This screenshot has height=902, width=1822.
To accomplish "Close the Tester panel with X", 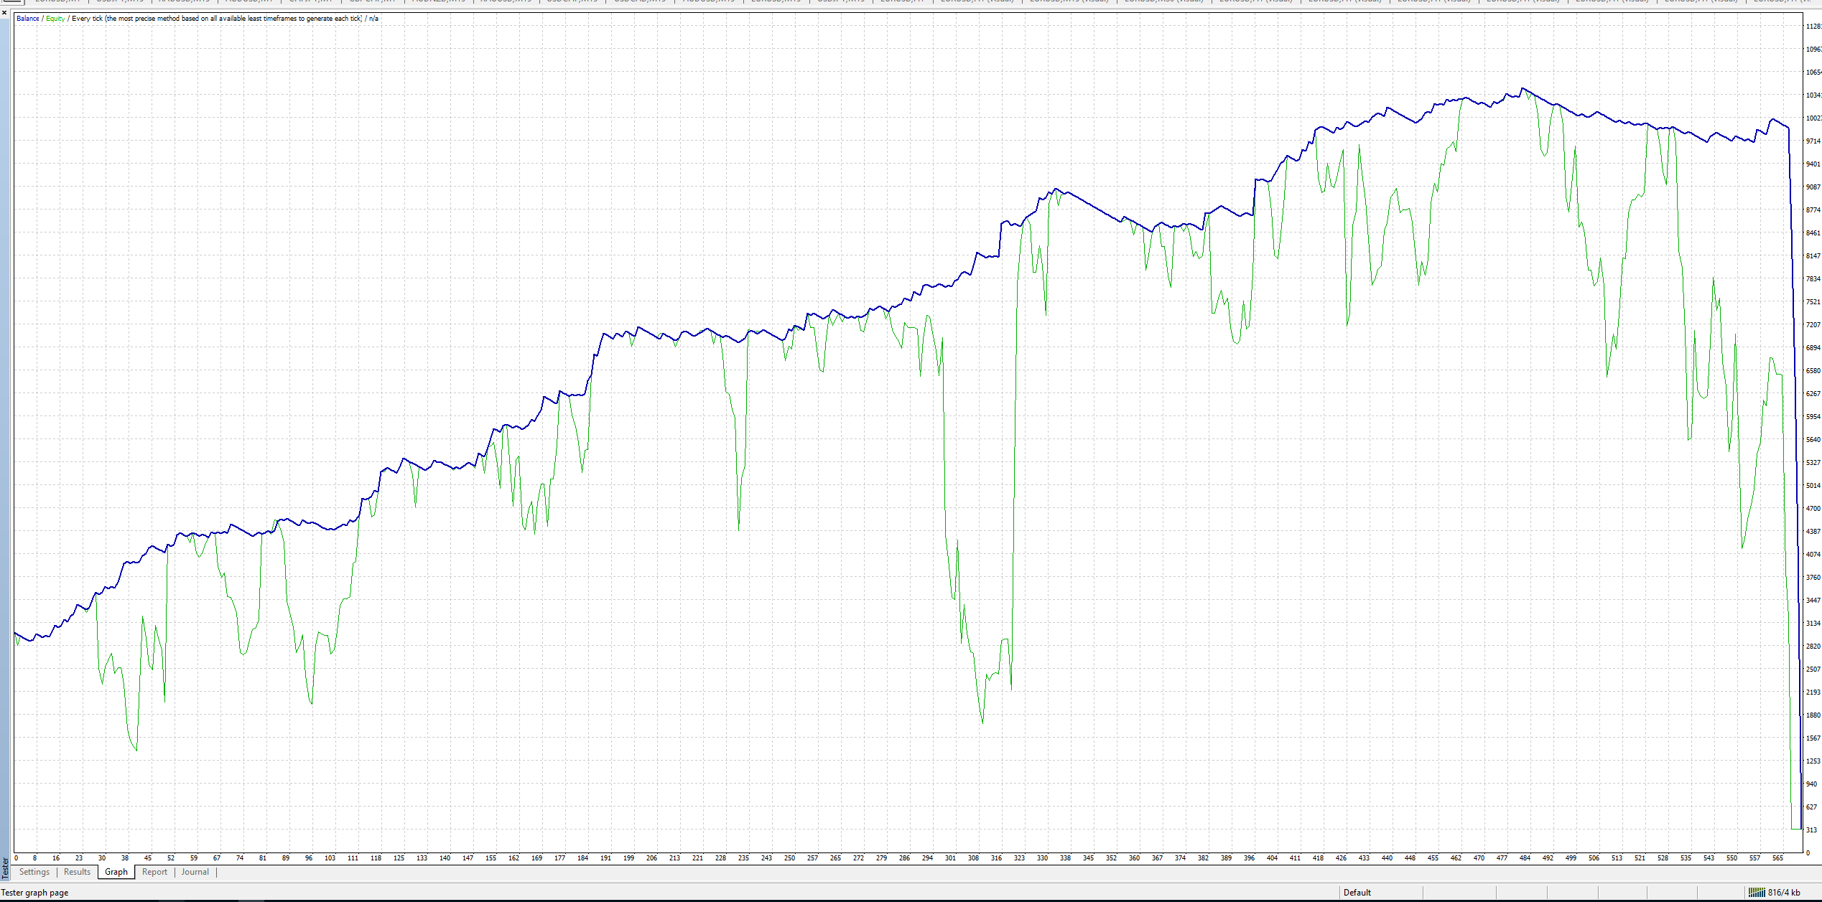I will pyautogui.click(x=4, y=13).
